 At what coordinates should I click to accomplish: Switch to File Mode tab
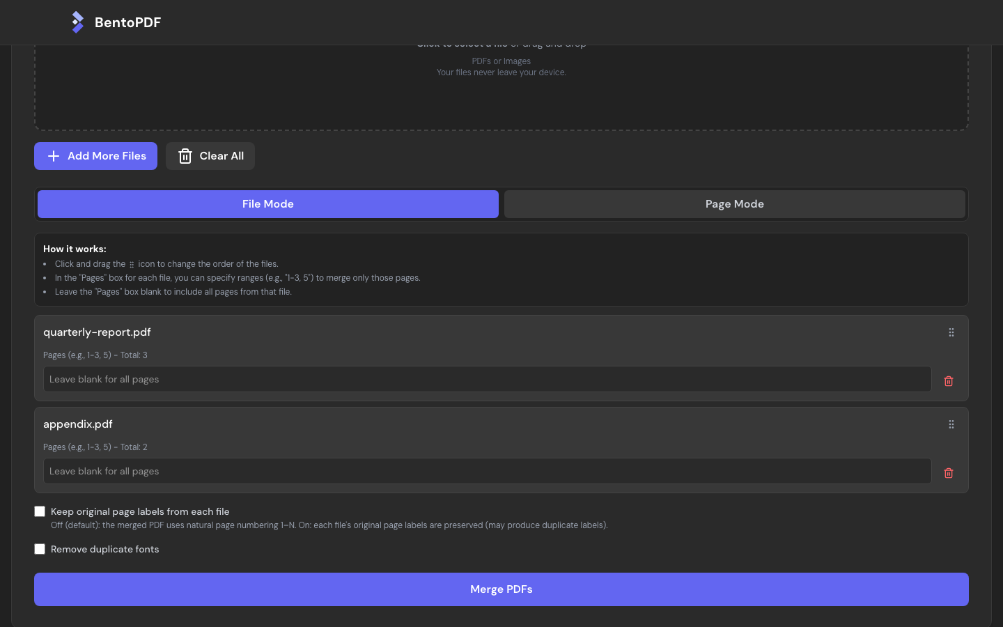[x=268, y=204]
